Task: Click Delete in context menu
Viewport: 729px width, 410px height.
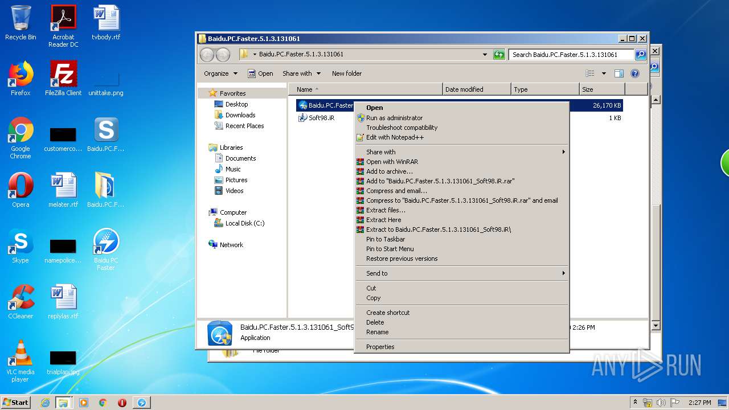Action: pos(461,322)
